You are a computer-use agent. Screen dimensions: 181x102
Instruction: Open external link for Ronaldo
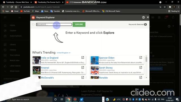[x=141, y=77]
